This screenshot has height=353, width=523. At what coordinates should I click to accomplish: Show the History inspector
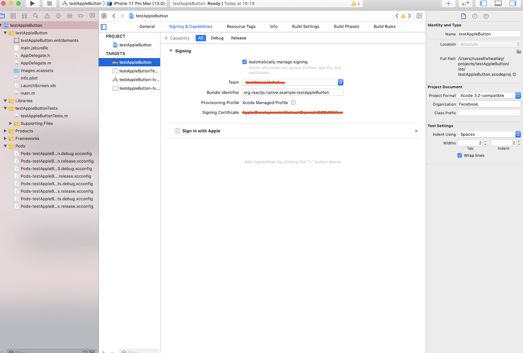[474, 16]
